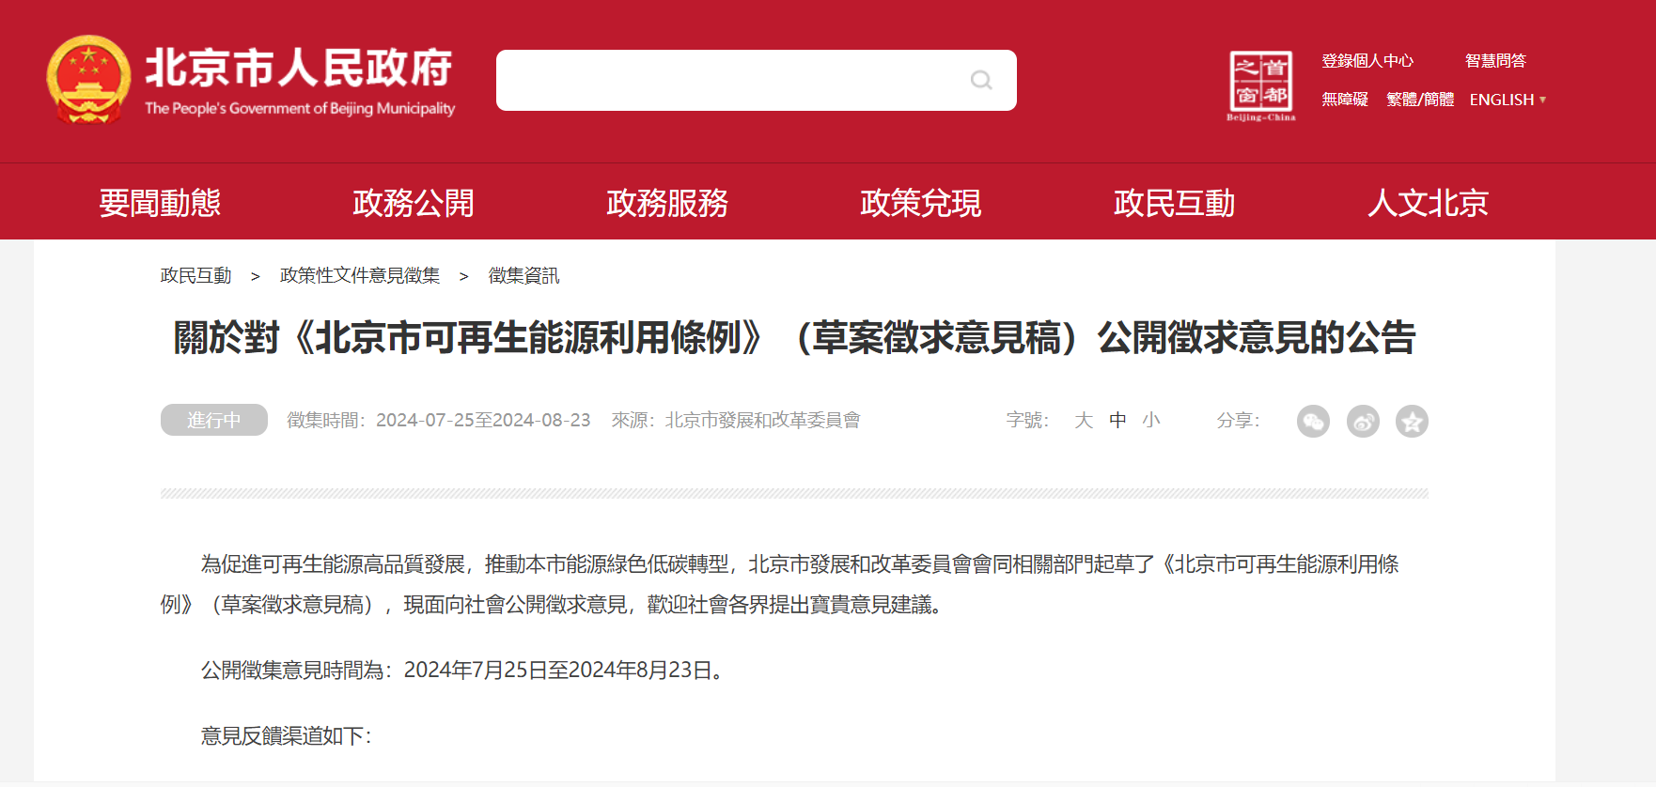Image resolution: width=1656 pixels, height=787 pixels.
Task: Open 智慧問答 link
Action: click(1495, 61)
